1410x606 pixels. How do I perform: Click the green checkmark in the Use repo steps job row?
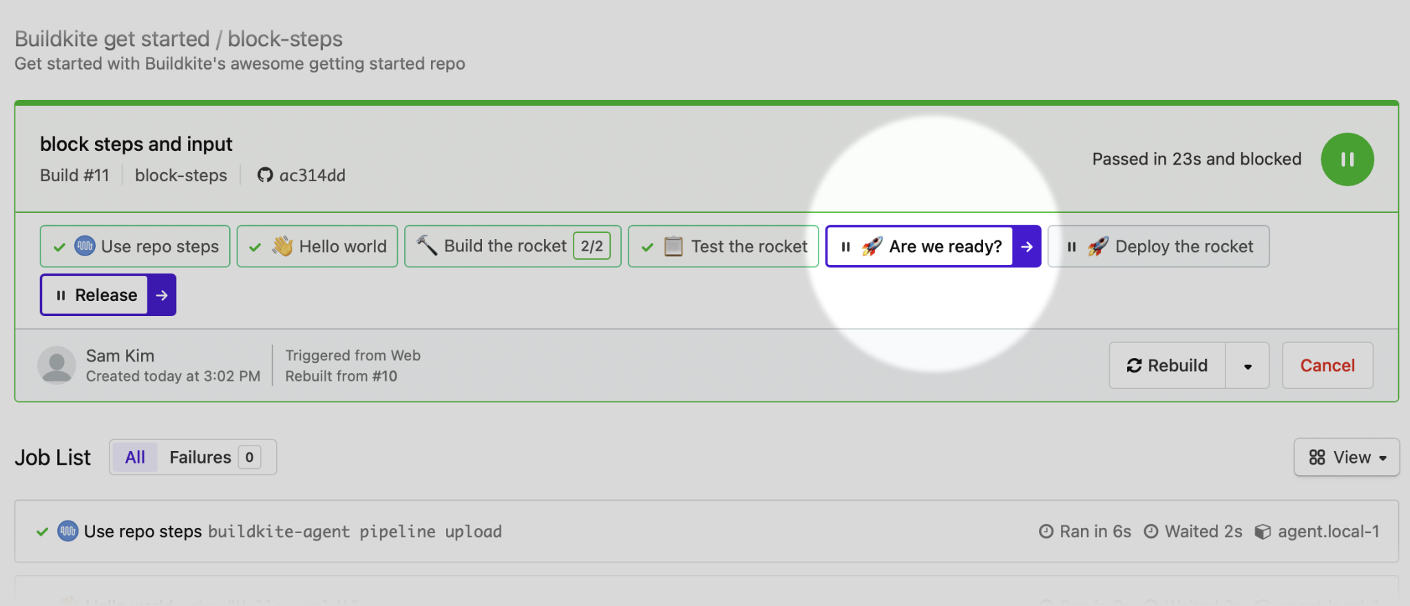(x=42, y=532)
